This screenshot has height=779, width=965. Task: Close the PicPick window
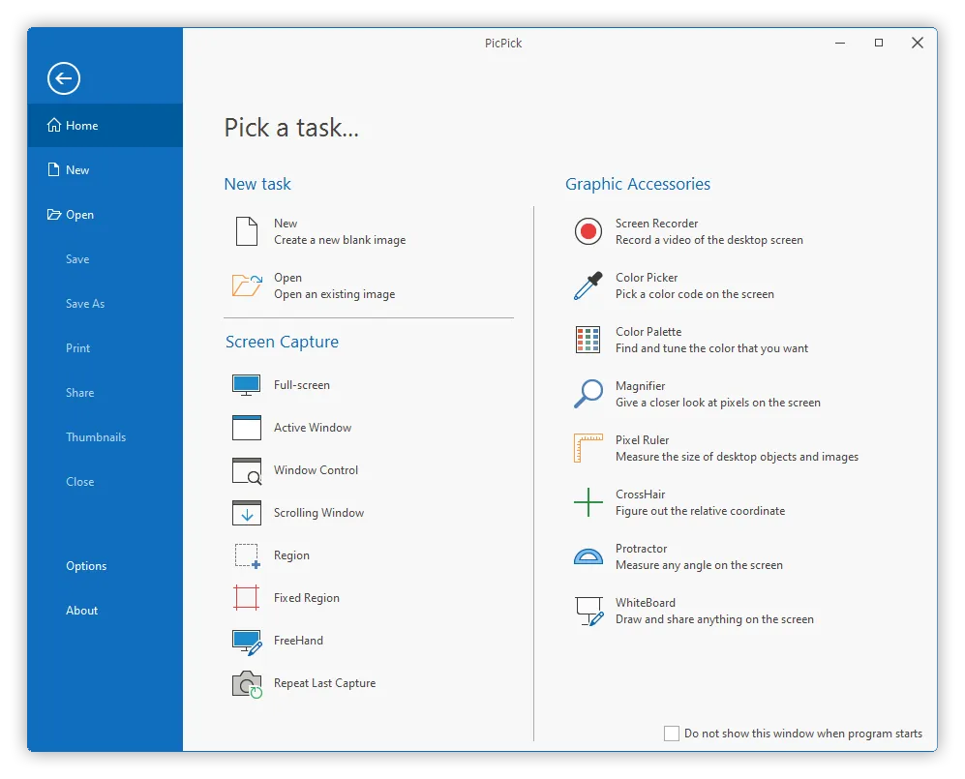(918, 44)
